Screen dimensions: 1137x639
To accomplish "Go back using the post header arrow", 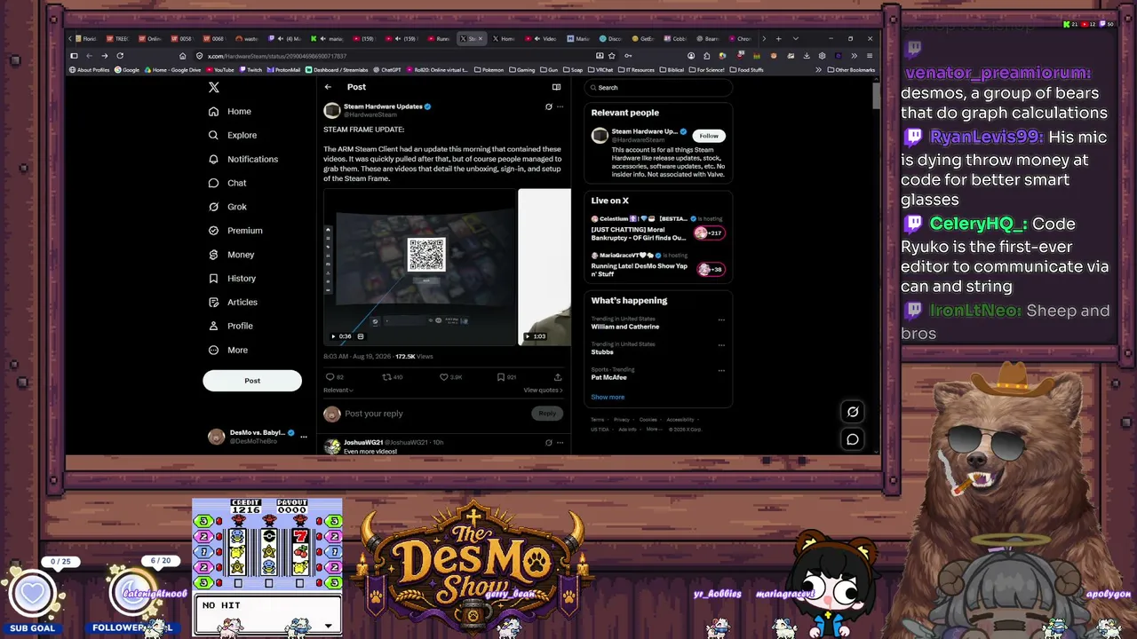I will pyautogui.click(x=328, y=87).
